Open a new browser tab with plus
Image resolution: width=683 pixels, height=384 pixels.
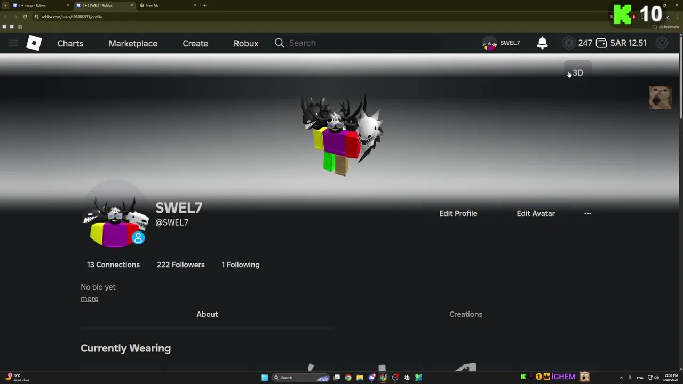coord(205,5)
